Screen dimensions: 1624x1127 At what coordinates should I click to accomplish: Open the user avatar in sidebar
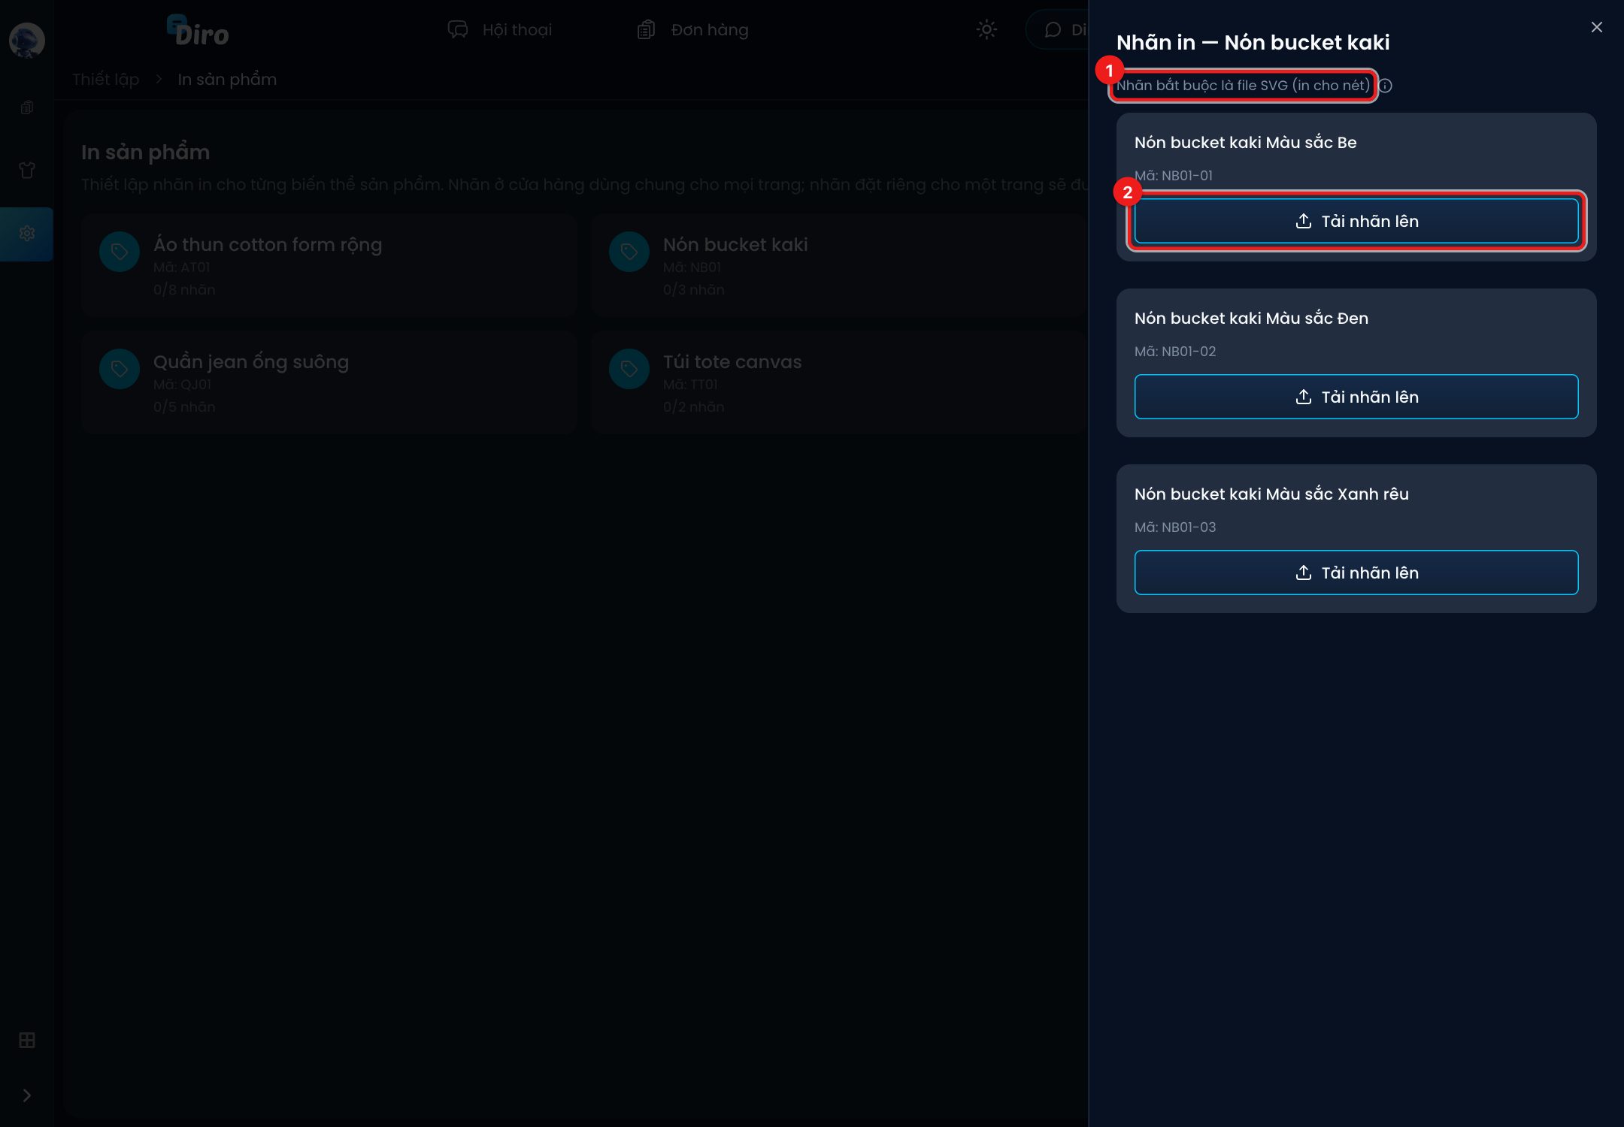[x=27, y=40]
